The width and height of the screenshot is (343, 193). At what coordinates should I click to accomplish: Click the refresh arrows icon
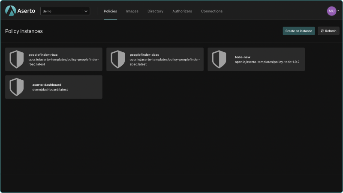322,31
